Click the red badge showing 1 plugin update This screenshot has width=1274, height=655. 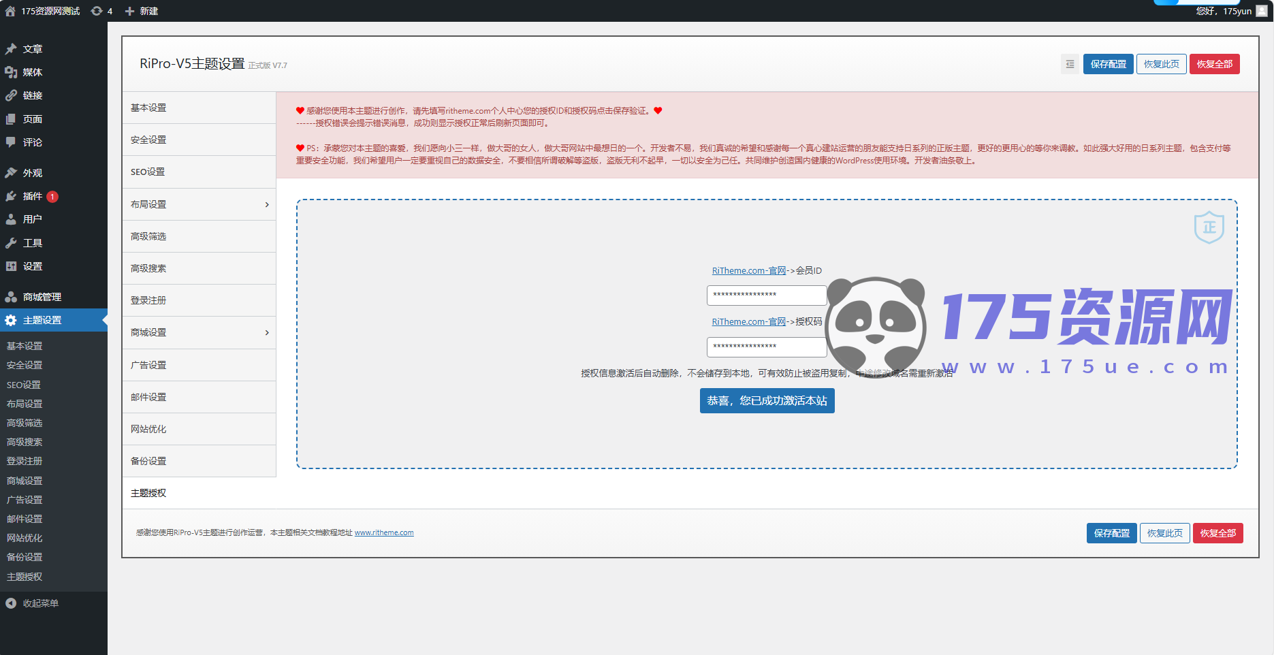tap(52, 197)
